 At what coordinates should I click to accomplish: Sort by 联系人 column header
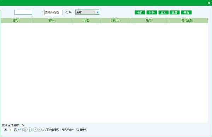coord(115,20)
